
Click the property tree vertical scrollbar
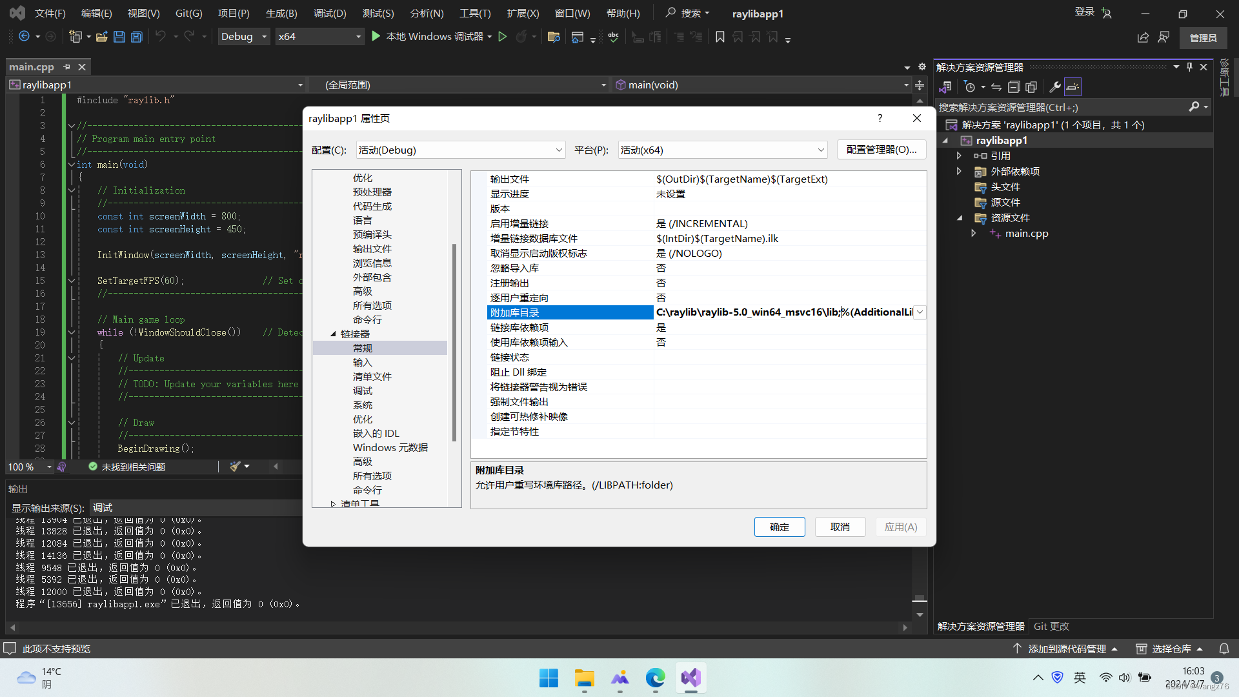coord(454,342)
